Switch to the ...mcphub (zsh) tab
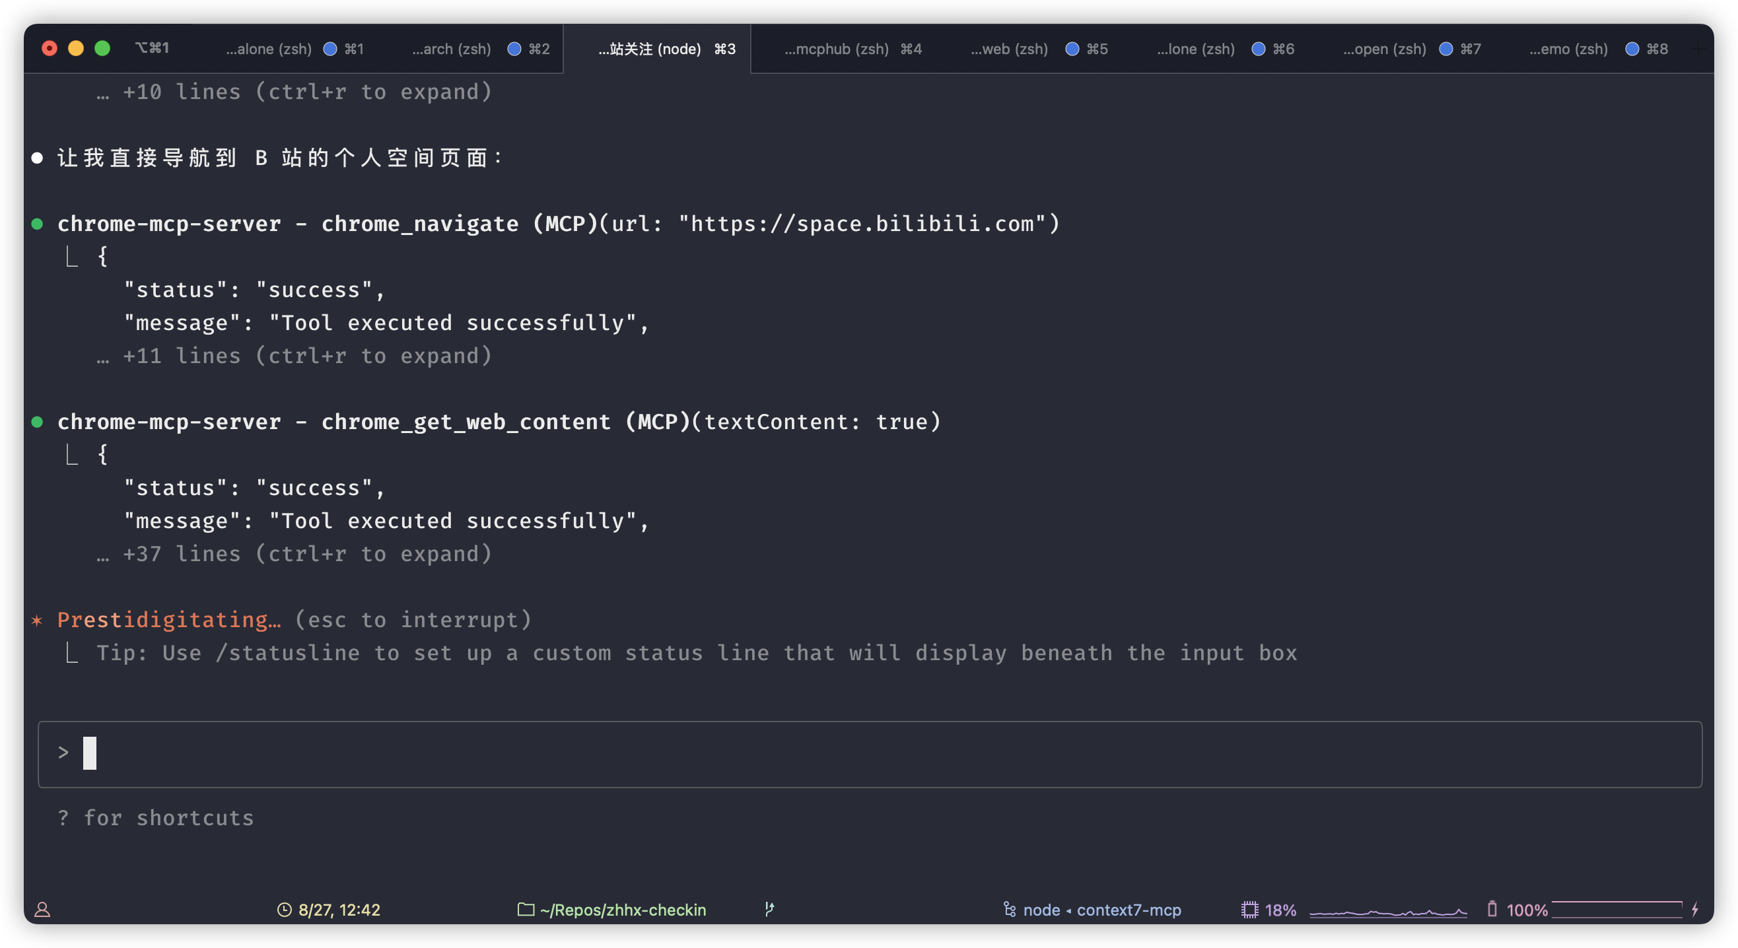The height and width of the screenshot is (948, 1738). pos(836,49)
